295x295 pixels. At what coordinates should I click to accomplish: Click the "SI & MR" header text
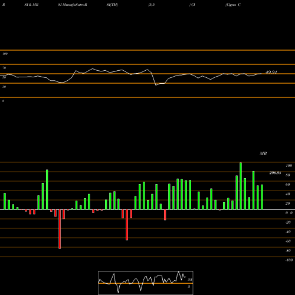tap(31, 5)
